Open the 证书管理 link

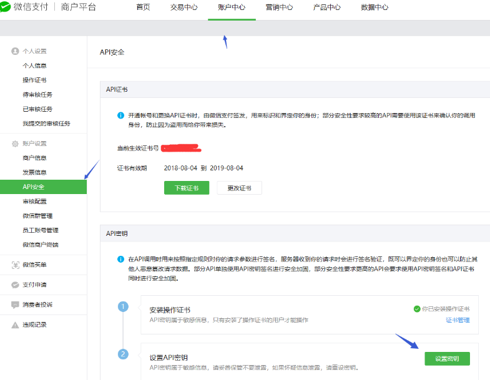[458, 320]
